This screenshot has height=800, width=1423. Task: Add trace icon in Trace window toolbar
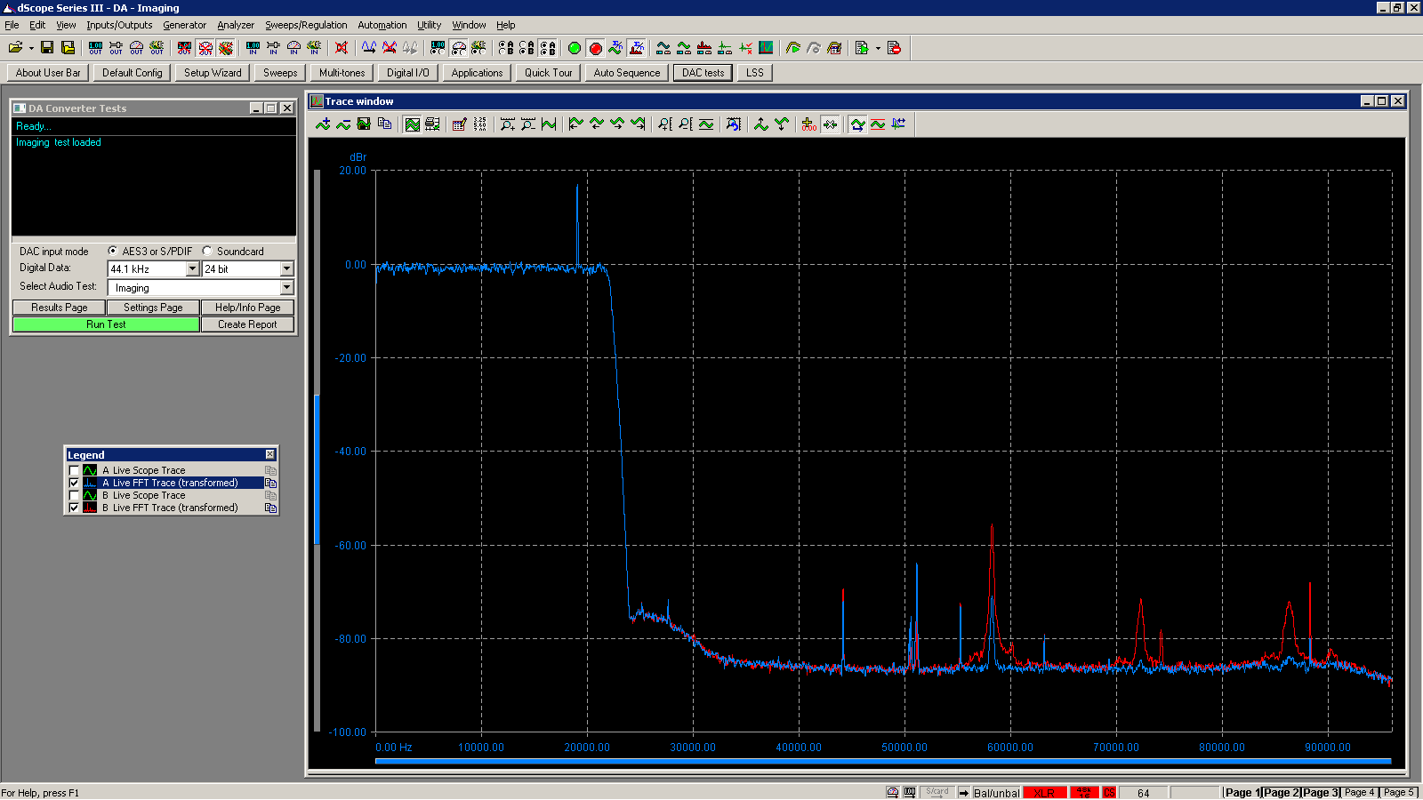(323, 124)
